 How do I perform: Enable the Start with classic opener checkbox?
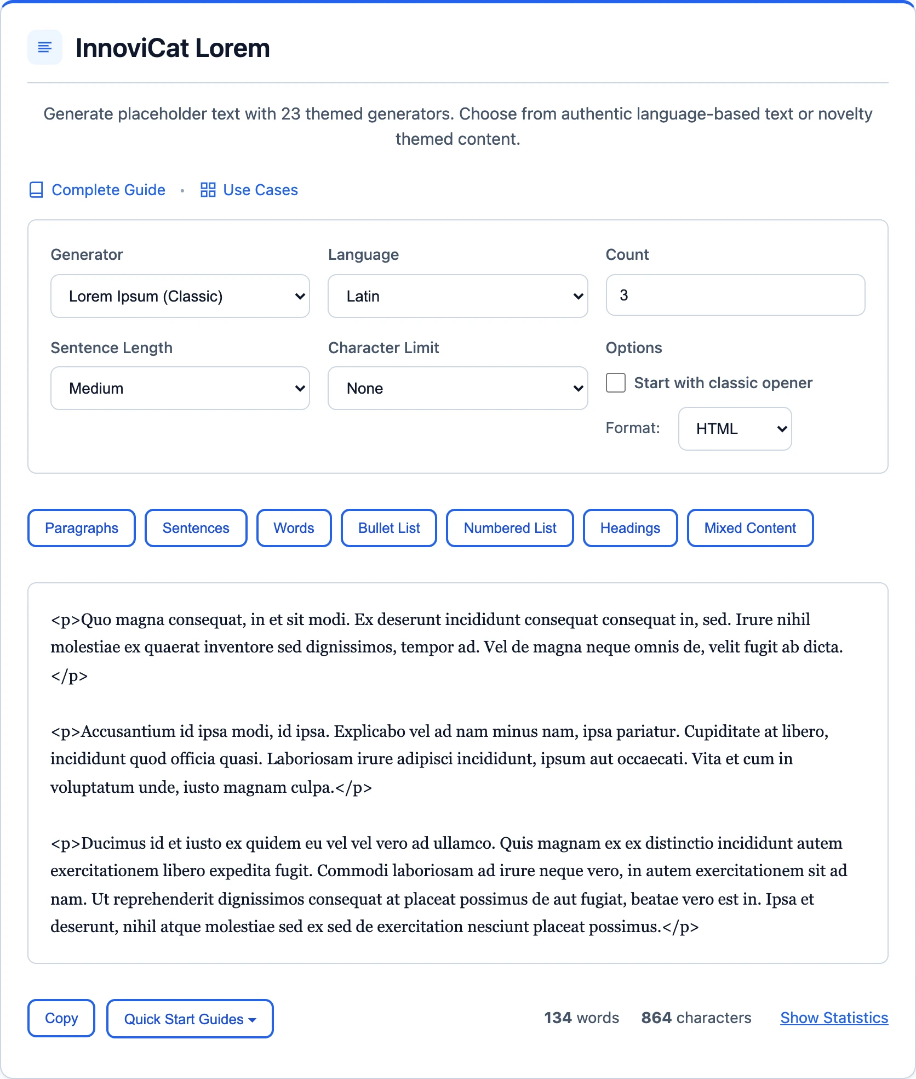click(616, 383)
